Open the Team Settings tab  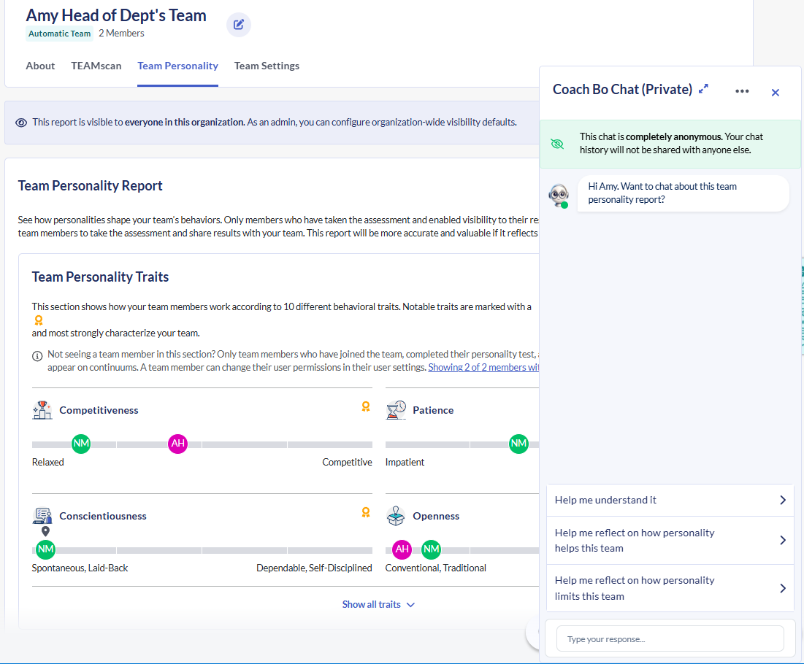267,66
